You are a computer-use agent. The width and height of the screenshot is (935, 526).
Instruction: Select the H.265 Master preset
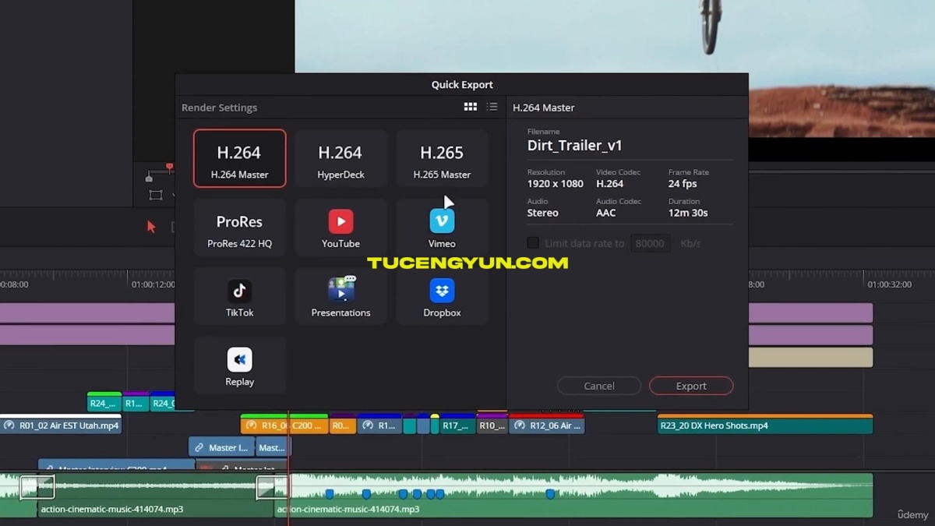pyautogui.click(x=442, y=159)
